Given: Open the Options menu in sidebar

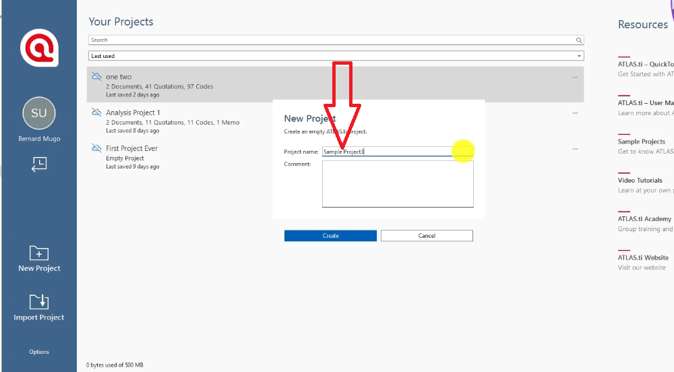Looking at the screenshot, I should click(x=39, y=352).
